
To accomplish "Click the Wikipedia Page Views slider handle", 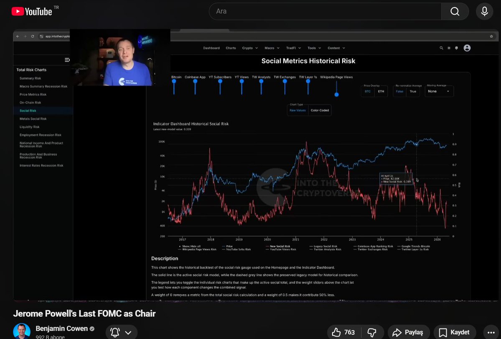I will point(336,95).
